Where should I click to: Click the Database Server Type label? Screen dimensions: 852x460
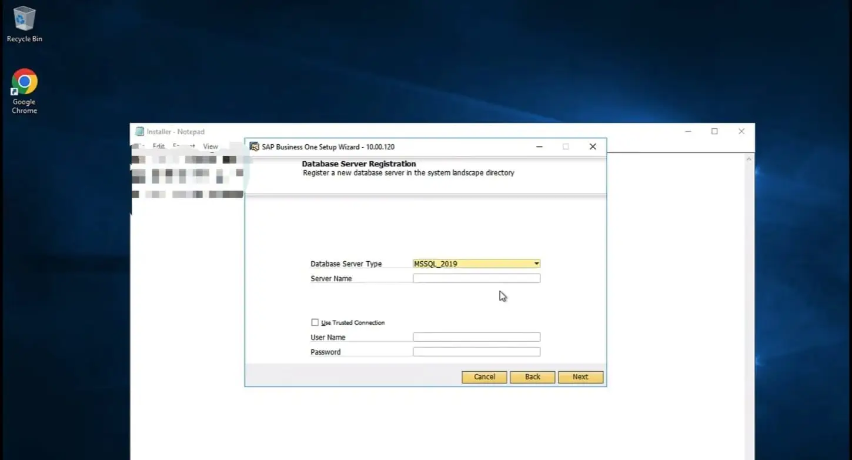346,264
